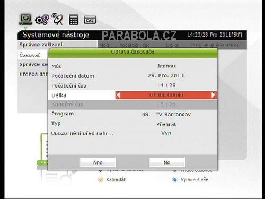Toggle the Upozornění před nahr... Vyp setting
Image resolution: width=265 pixels, height=199 pixels.
(166, 133)
